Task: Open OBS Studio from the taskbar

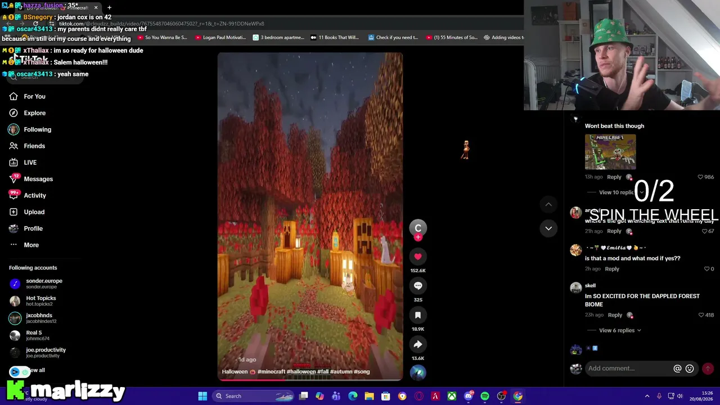Action: coord(501,396)
